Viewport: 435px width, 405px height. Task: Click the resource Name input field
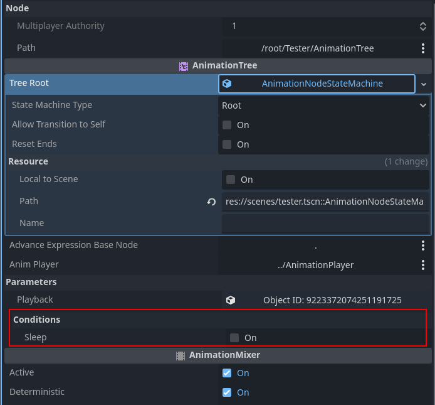(x=325, y=224)
